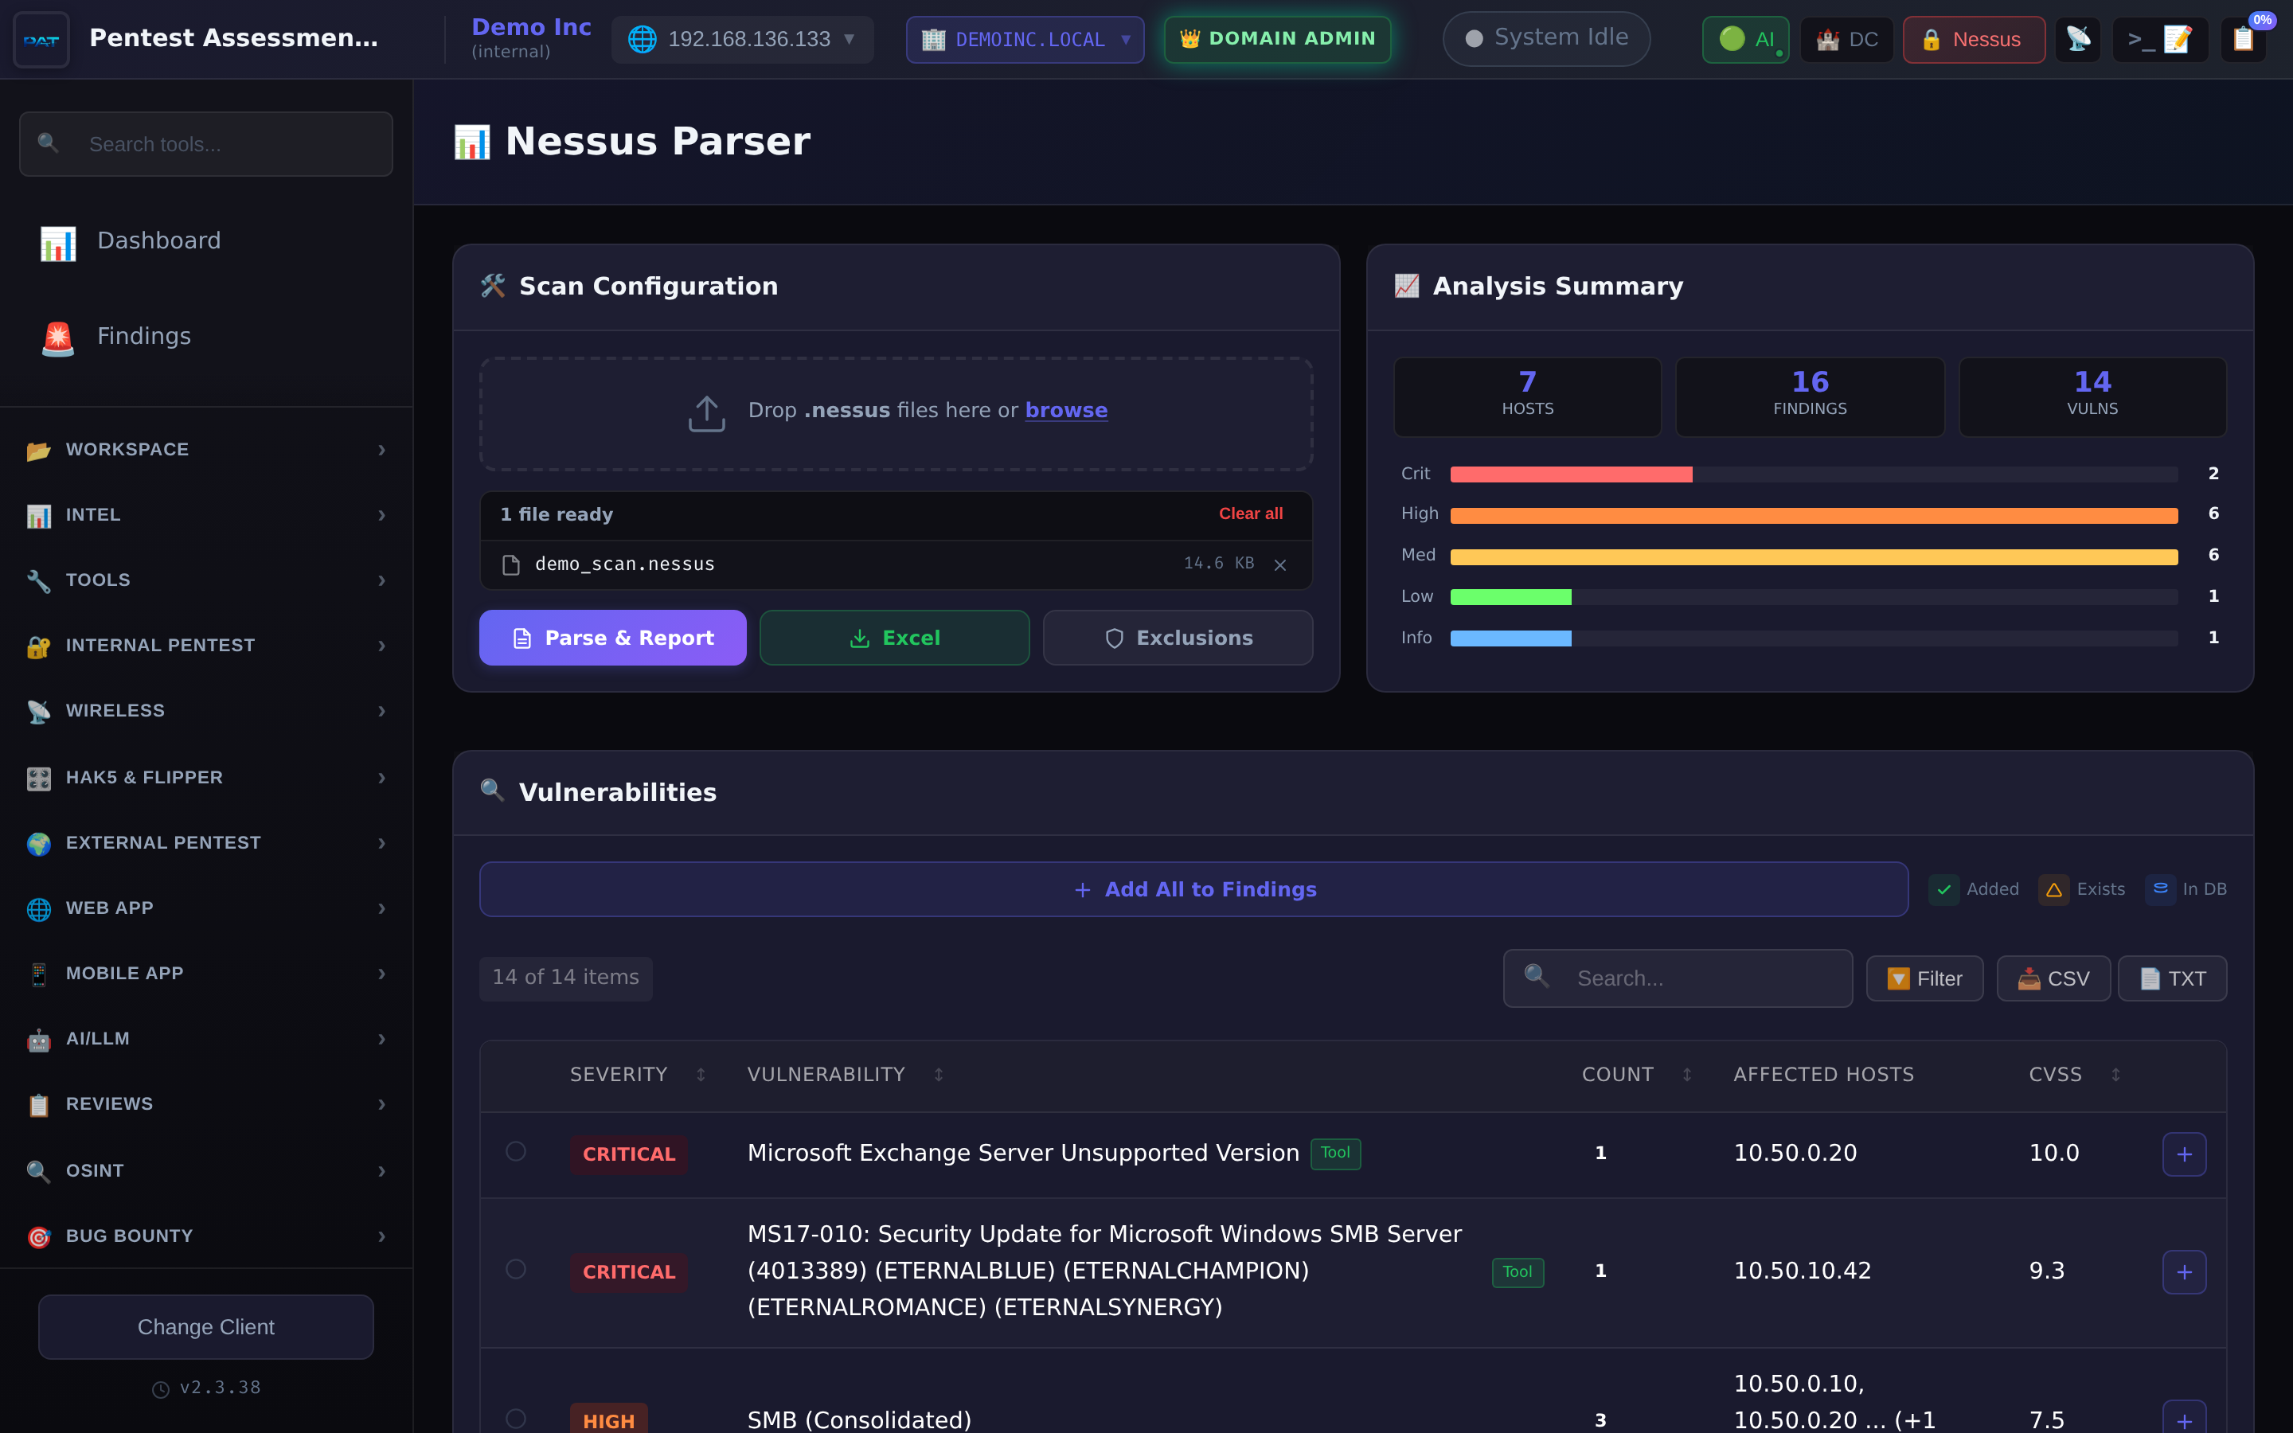This screenshot has width=2293, height=1433.
Task: Click the AI status indicator in header
Action: tap(1745, 39)
